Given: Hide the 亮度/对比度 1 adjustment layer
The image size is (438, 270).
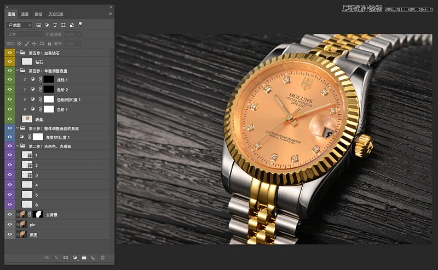Looking at the screenshot, I should (x=10, y=137).
